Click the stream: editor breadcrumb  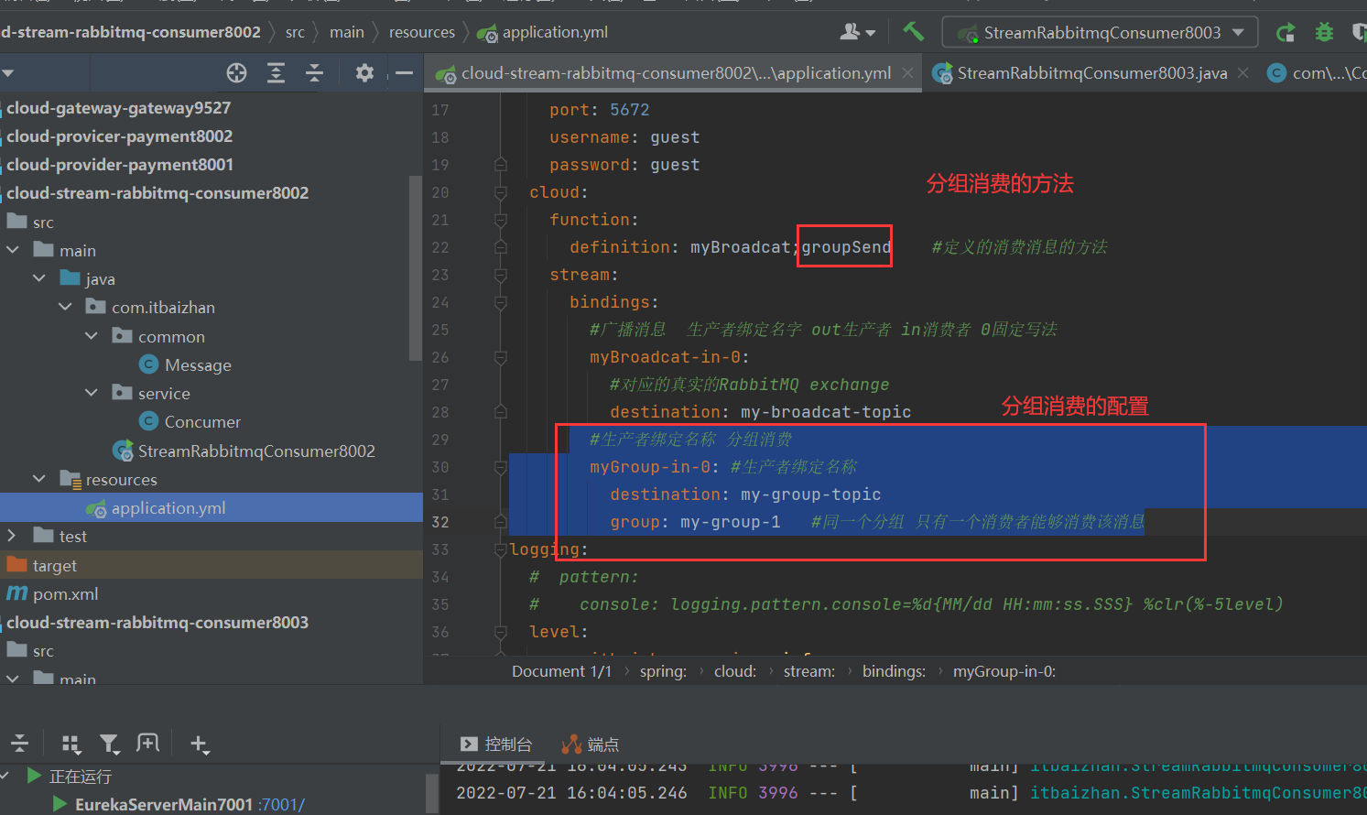tap(809, 671)
